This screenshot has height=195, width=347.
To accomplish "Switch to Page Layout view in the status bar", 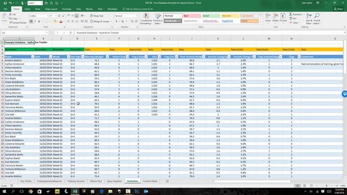I will 305,186.
